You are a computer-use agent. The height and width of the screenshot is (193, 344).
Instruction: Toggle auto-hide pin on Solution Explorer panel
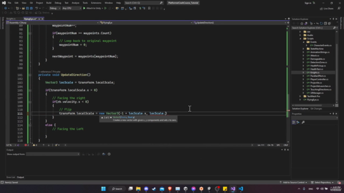point(333,19)
